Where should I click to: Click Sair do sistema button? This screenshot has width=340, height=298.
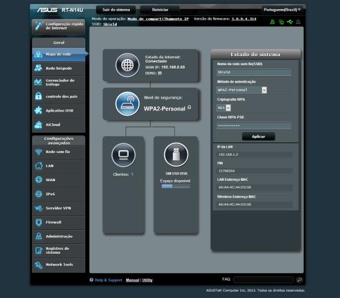(116, 10)
